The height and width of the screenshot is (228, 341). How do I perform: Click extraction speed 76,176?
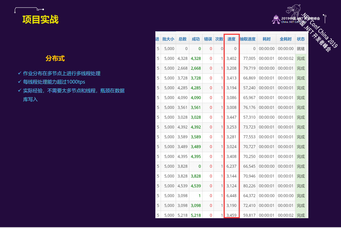(249, 108)
